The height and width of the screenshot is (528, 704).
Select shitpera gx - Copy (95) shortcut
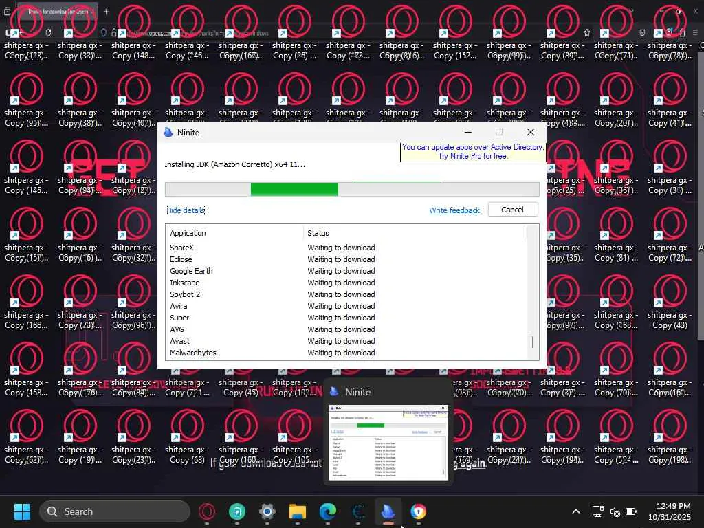26,100
